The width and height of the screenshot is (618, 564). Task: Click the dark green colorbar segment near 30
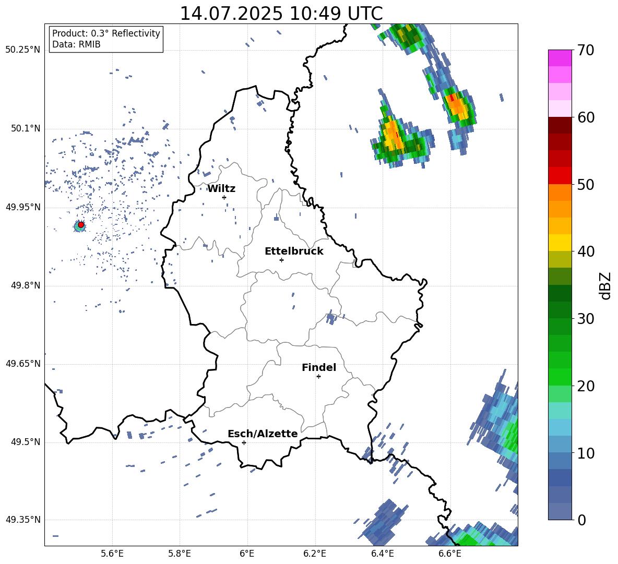tap(560, 310)
